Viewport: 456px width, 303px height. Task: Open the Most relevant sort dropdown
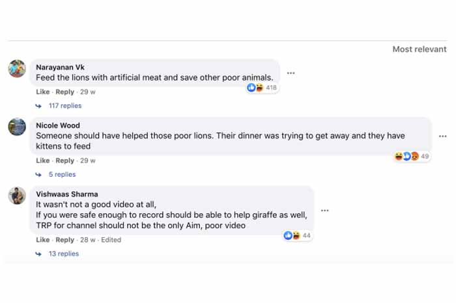pos(419,49)
